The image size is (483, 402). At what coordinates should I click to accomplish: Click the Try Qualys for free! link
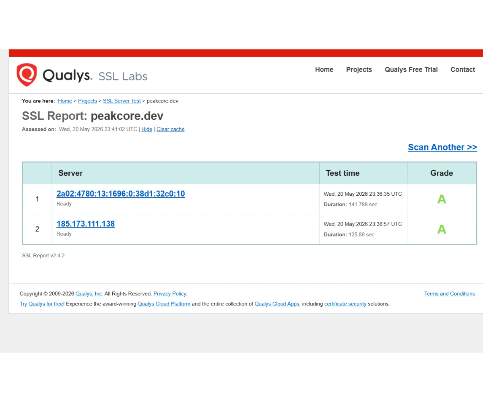[x=42, y=304]
